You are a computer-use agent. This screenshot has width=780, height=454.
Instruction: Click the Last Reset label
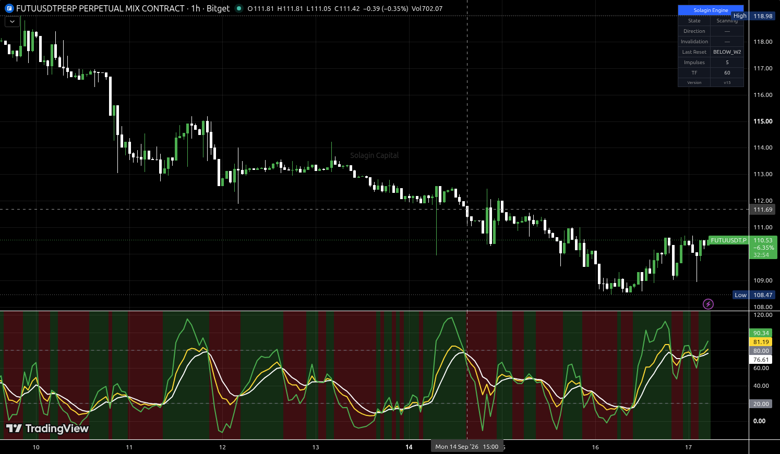[694, 52]
